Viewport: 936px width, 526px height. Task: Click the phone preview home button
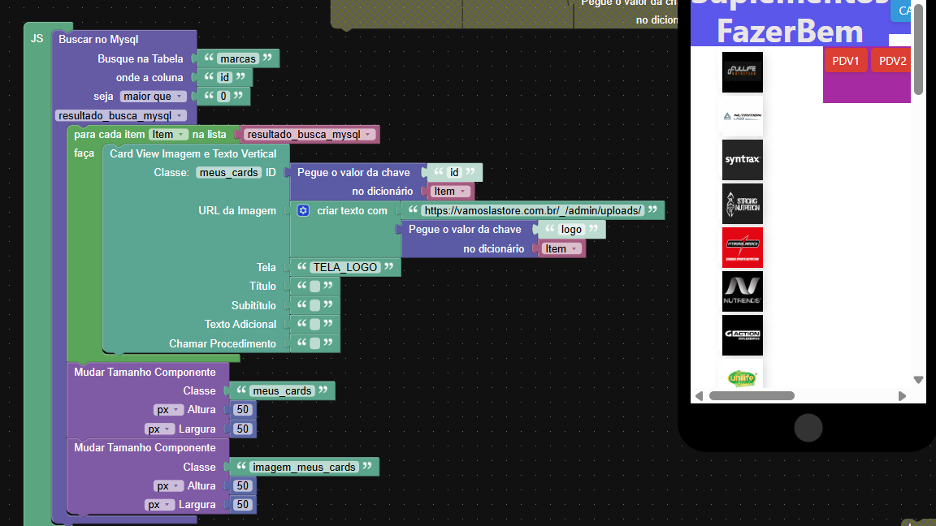(x=808, y=428)
